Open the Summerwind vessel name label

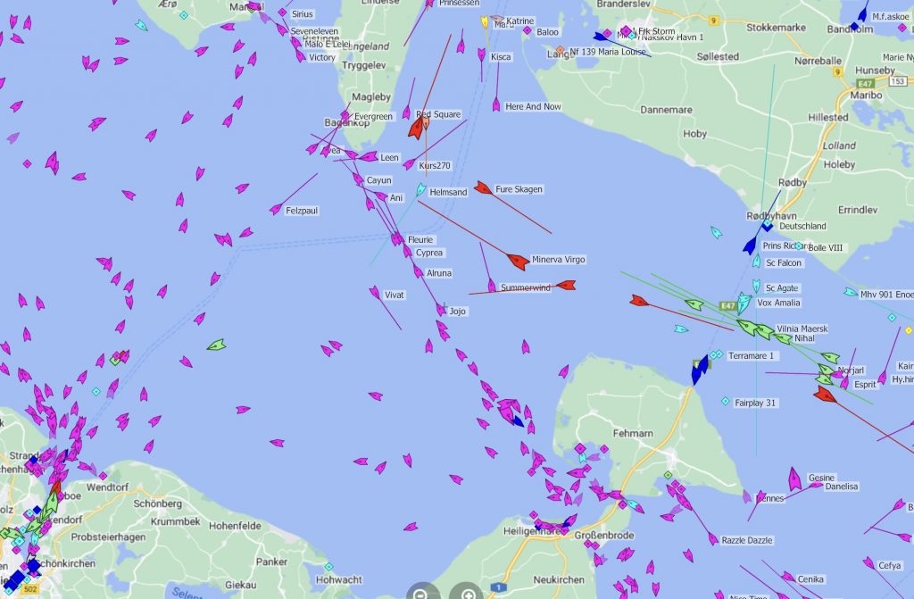pos(526,288)
